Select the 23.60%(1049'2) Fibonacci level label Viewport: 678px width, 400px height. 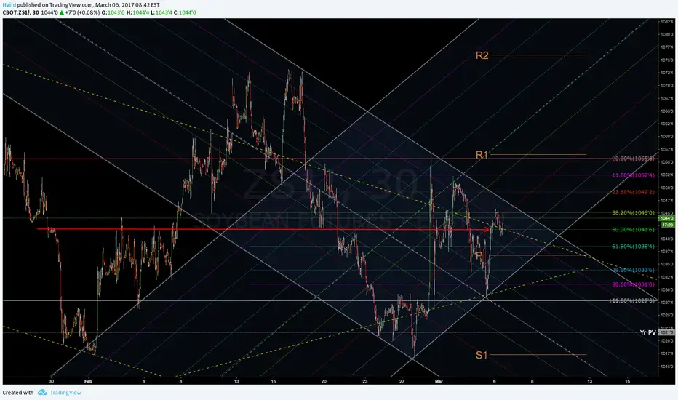pyautogui.click(x=634, y=192)
